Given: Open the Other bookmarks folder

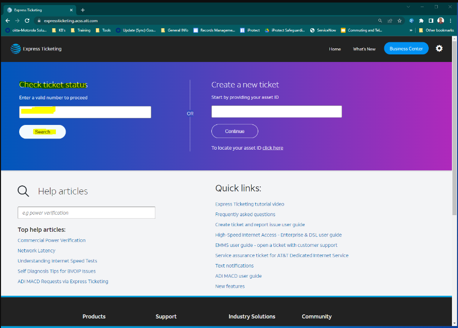Looking at the screenshot, I should click(436, 30).
